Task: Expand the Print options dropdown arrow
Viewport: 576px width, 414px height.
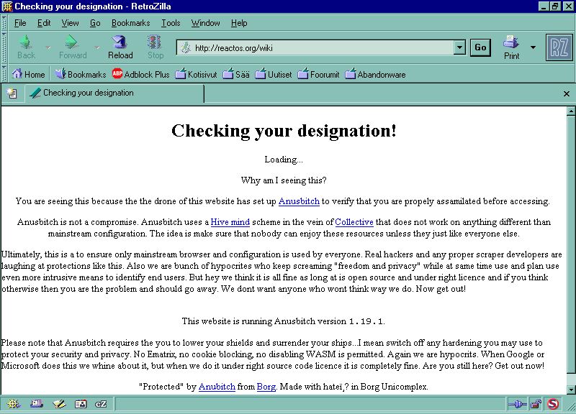Action: click(533, 47)
